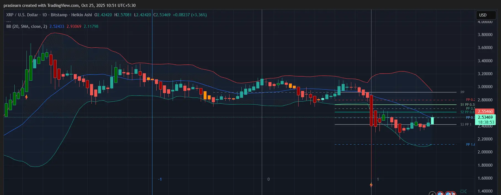The image size is (501, 195).
Task: Select the pivot period marker labeled 0
Action: (268, 179)
